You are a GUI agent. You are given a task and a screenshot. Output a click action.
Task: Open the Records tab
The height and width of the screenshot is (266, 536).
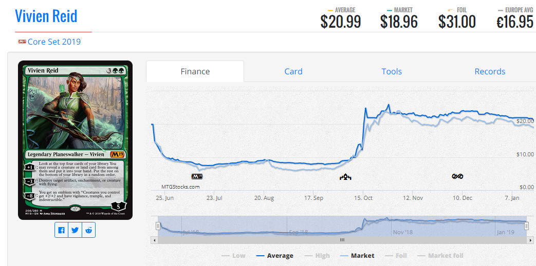click(490, 71)
